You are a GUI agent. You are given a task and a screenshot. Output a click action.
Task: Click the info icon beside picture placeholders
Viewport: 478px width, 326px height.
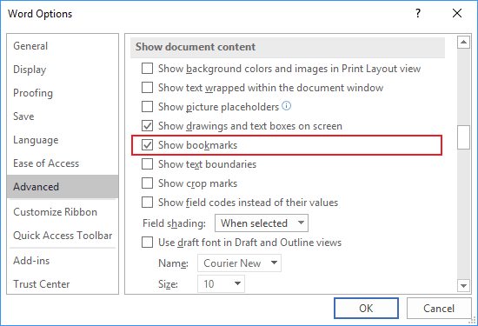point(286,106)
